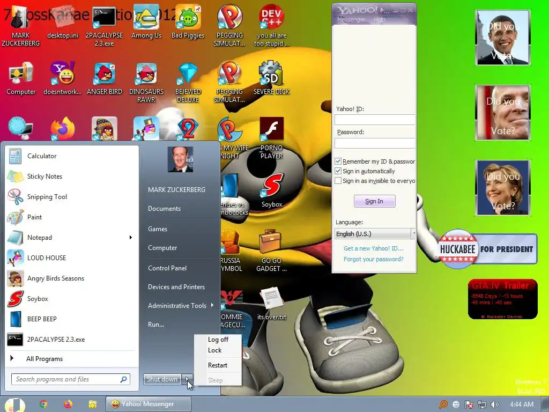Click the magnifier icon in system tray
This screenshot has width=549, height=412.
pos(443,404)
